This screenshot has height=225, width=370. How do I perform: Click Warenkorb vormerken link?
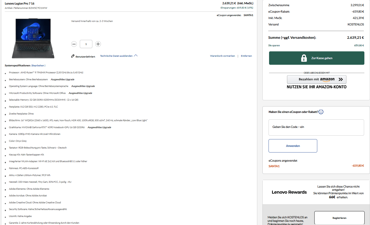[222, 56]
